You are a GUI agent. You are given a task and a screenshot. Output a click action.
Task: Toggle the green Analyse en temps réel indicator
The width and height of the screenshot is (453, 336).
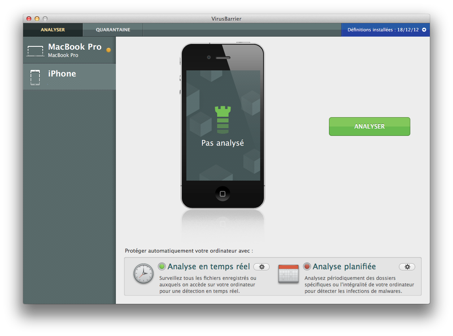point(162,266)
